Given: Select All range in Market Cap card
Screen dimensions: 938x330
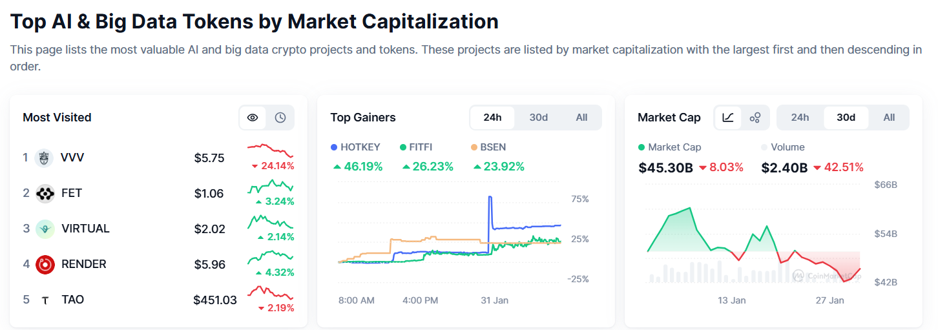Looking at the screenshot, I should pos(889,118).
